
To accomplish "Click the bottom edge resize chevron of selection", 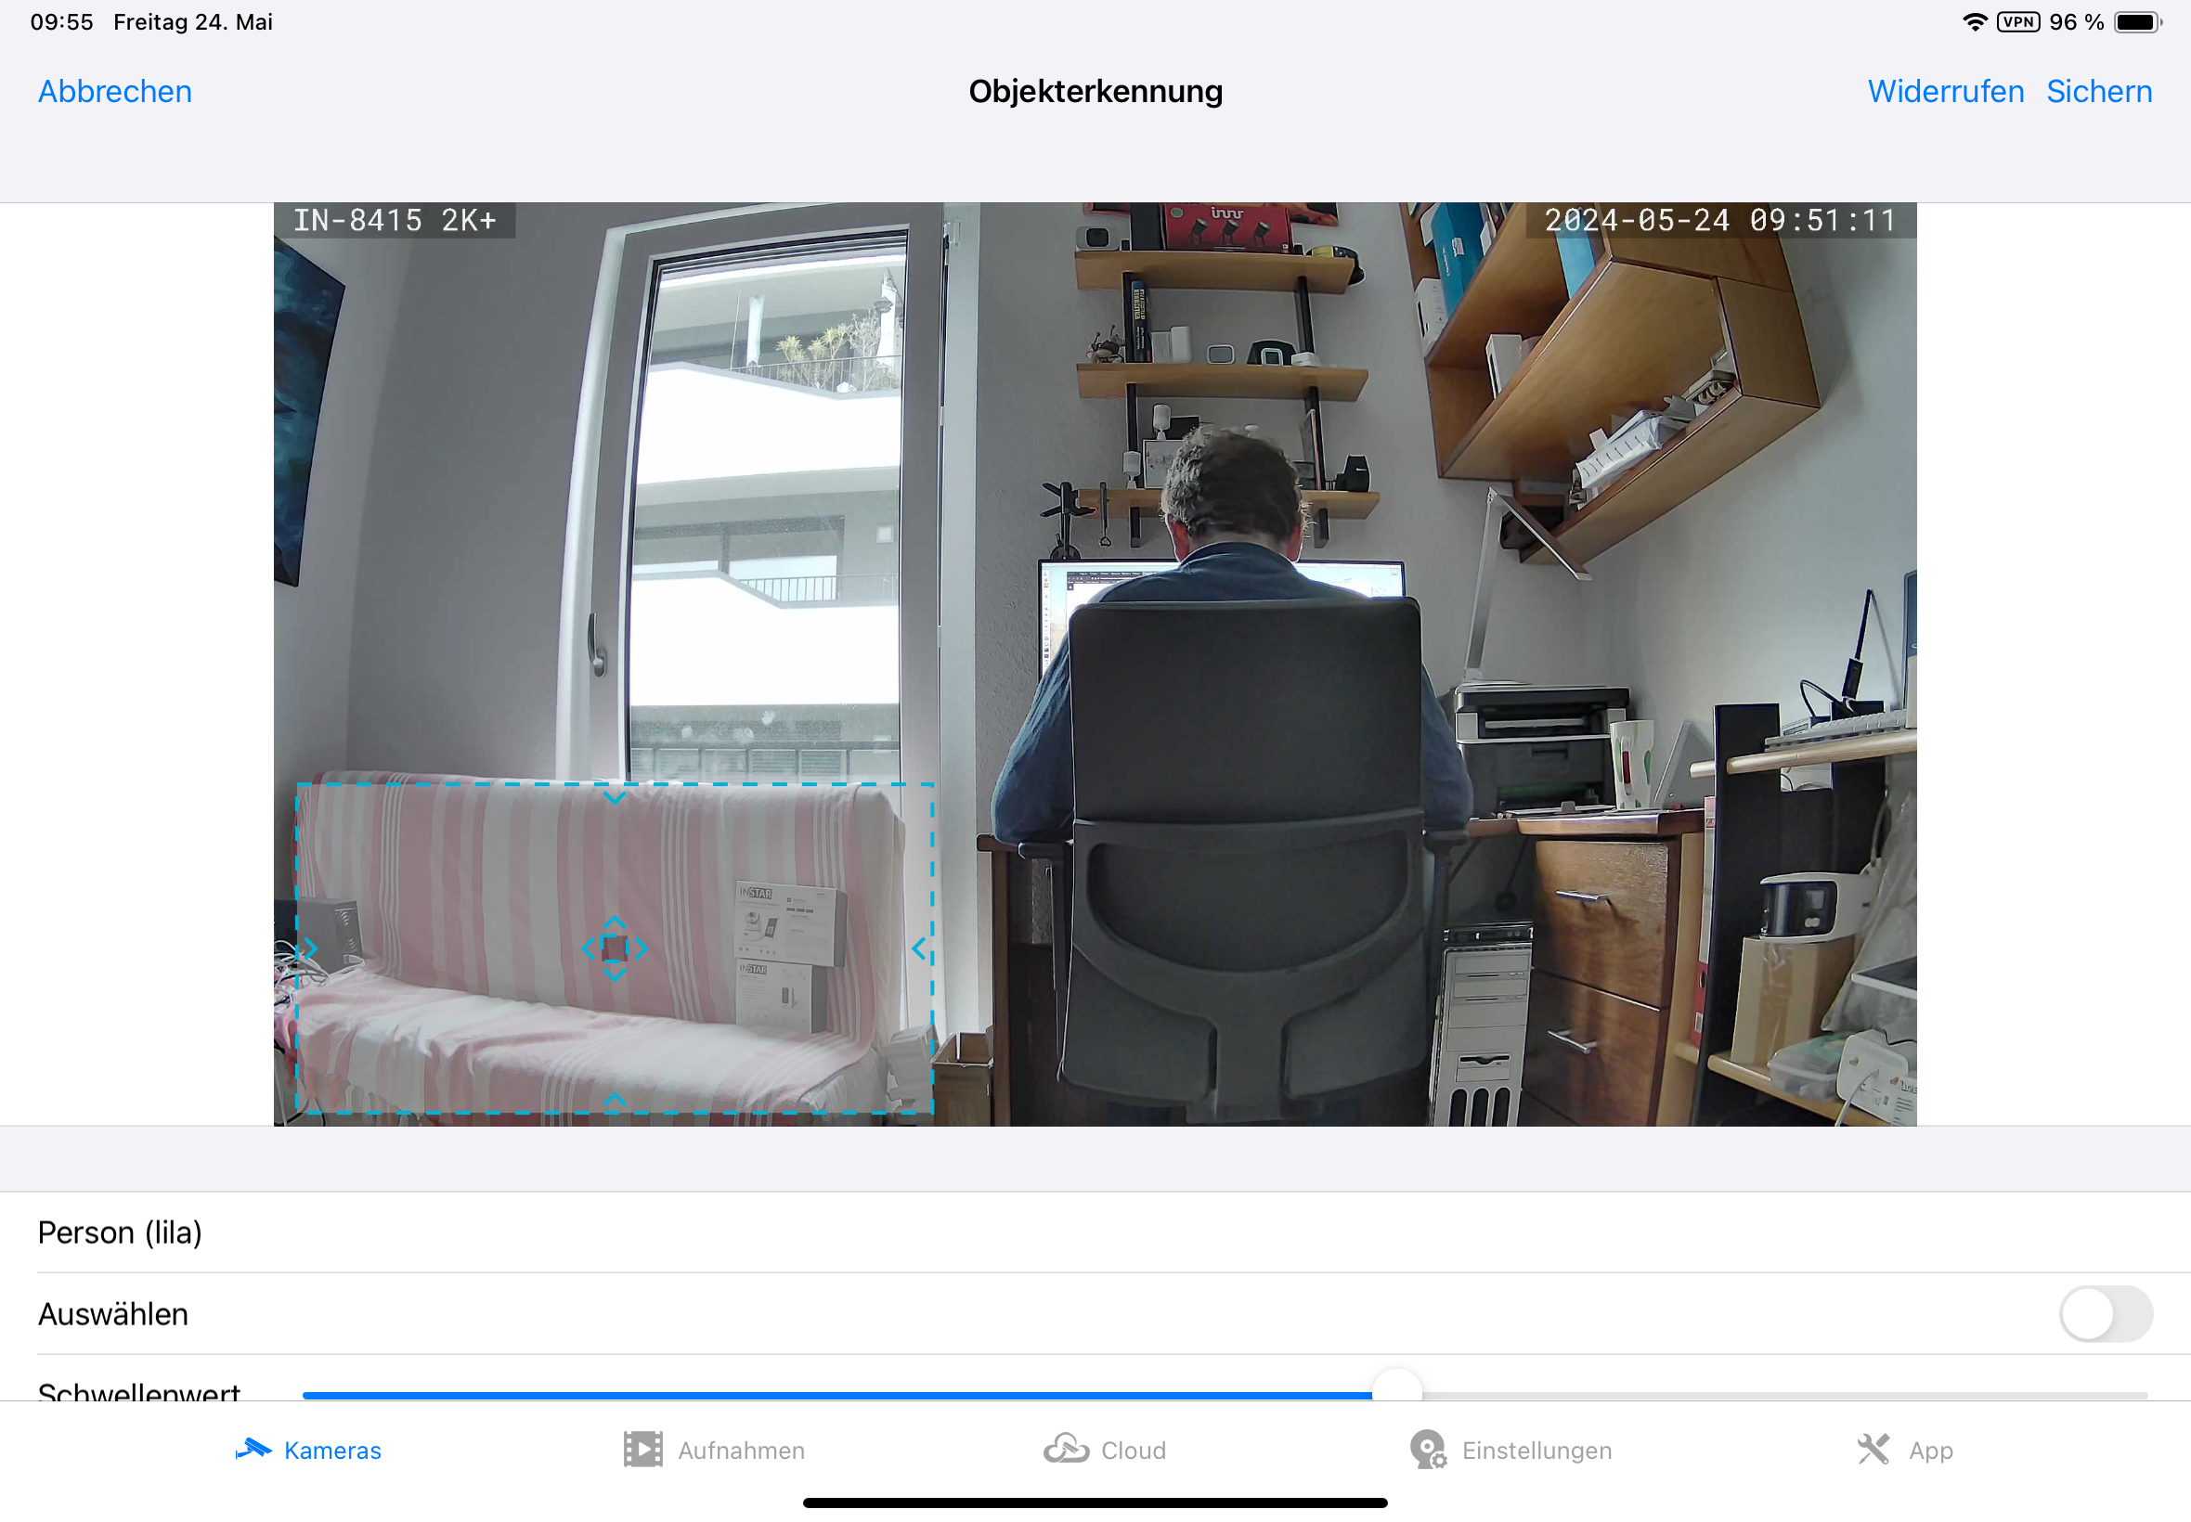I will [615, 1100].
